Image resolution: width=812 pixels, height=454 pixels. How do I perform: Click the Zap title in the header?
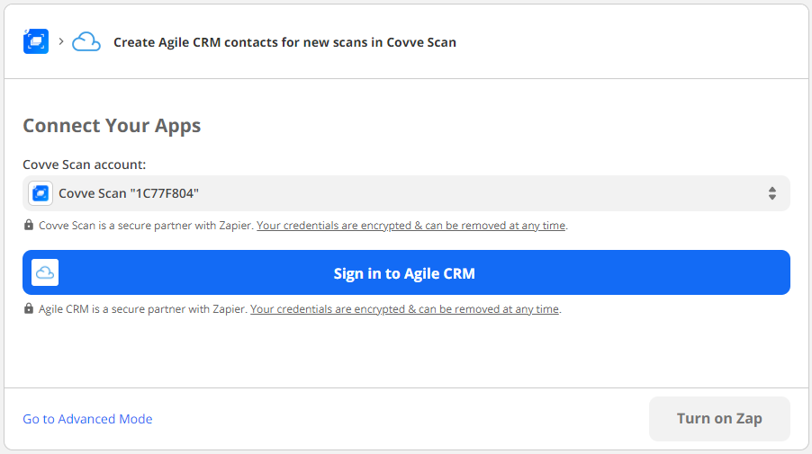click(284, 42)
